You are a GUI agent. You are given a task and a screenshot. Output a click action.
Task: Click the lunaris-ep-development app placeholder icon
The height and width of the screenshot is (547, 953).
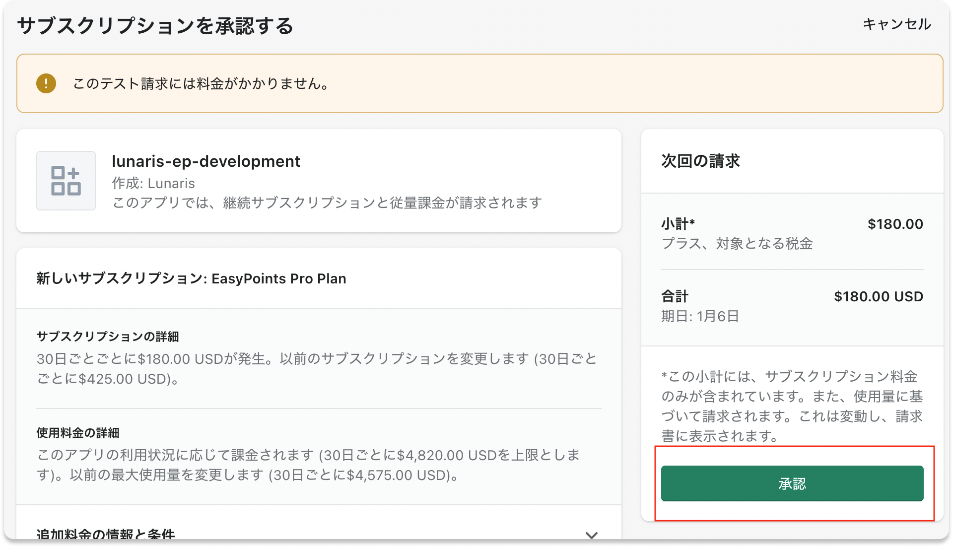click(x=66, y=181)
